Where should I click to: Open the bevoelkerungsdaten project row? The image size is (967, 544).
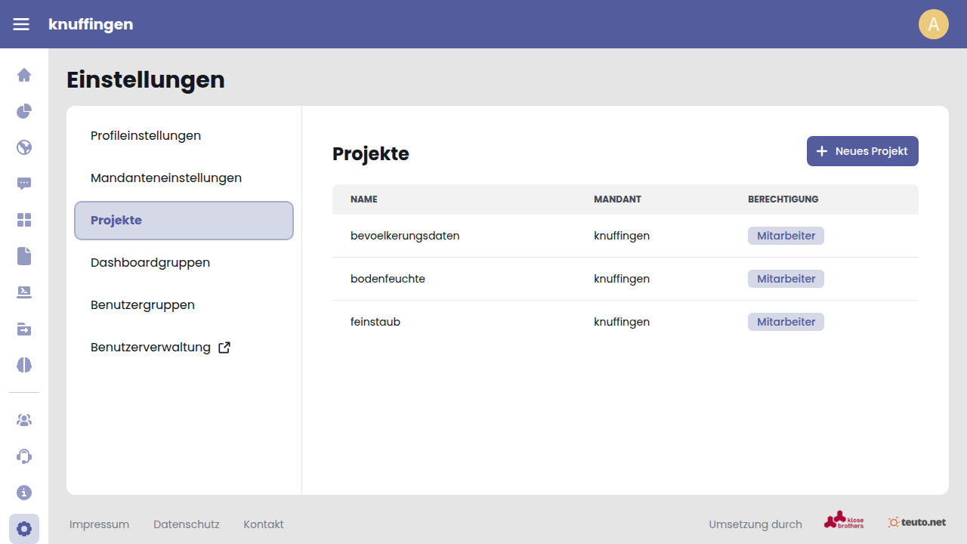pos(405,236)
